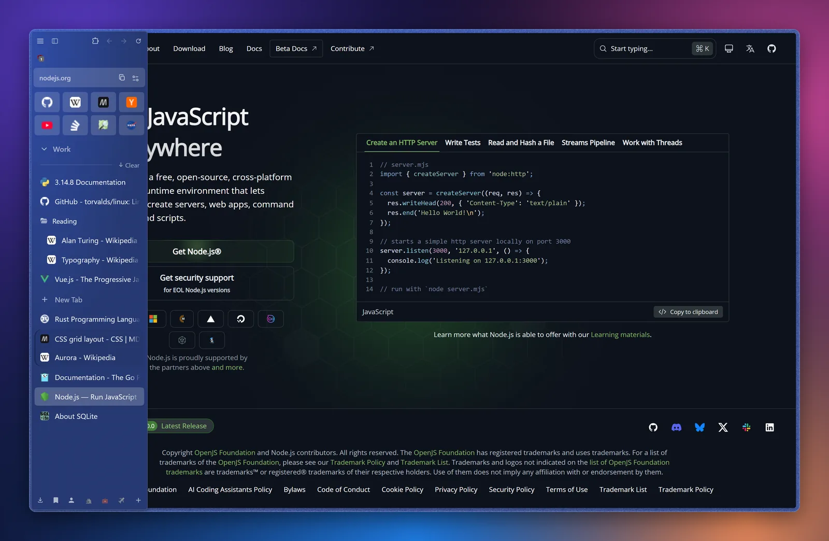829x541 pixels.
Task: Open the Wikipedia pinned essential tile
Action: pos(75,102)
